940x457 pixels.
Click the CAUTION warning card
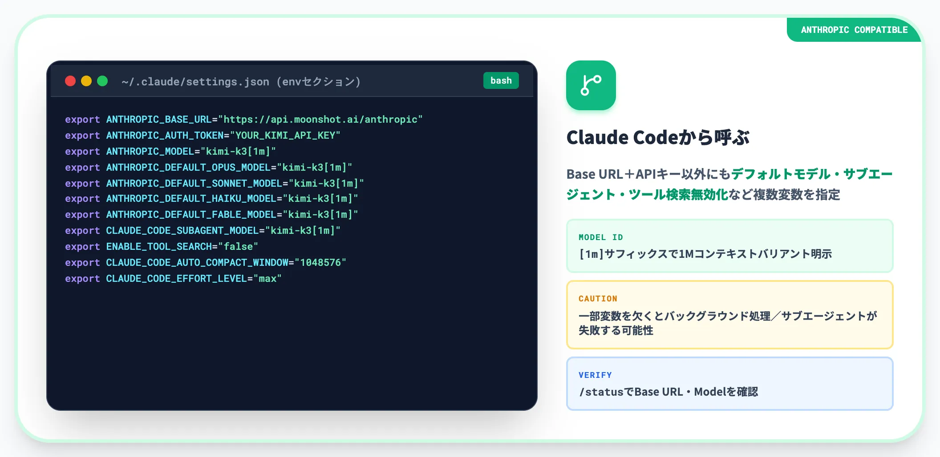click(729, 315)
